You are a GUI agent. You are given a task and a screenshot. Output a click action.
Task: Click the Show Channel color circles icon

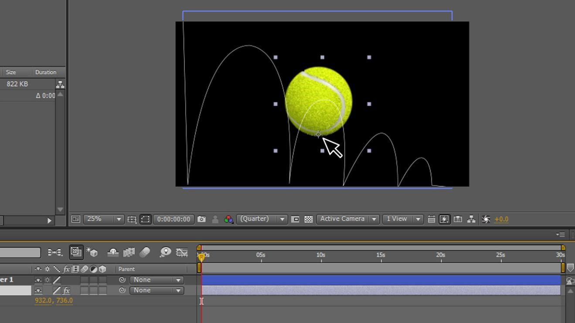click(x=228, y=219)
